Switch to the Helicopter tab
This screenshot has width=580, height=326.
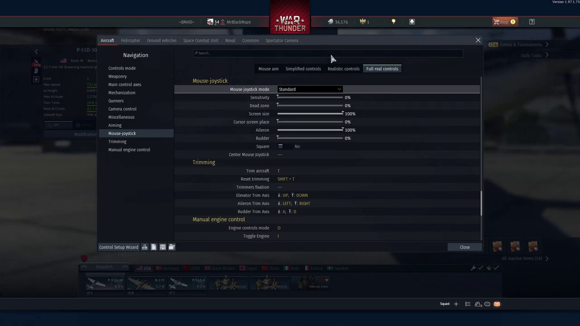click(x=130, y=40)
